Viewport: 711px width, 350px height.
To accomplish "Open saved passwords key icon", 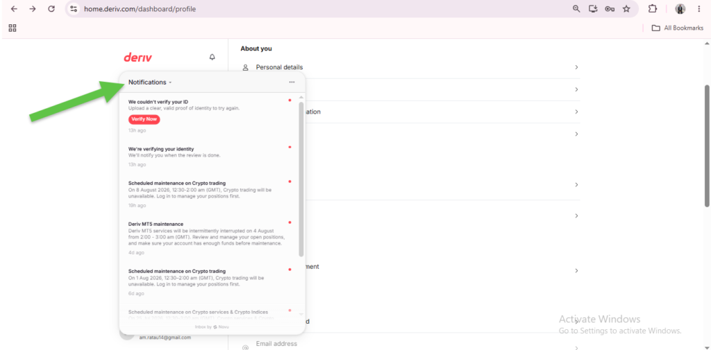I will tap(610, 8).
